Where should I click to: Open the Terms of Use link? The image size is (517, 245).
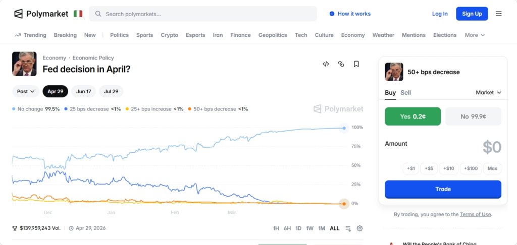pos(476,214)
